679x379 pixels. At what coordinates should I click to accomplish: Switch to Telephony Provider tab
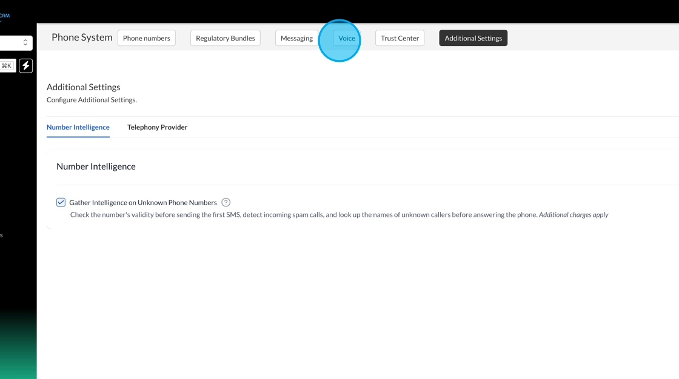[157, 127]
